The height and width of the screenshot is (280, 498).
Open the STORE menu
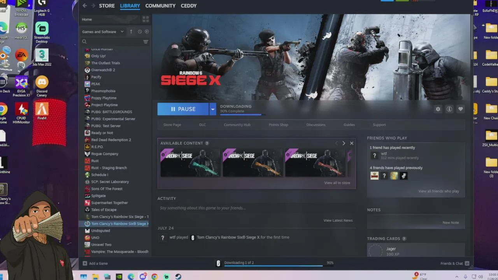pyautogui.click(x=107, y=6)
